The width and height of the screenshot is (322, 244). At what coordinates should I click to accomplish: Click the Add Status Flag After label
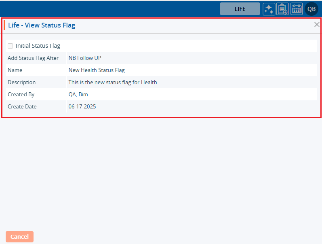coord(33,58)
